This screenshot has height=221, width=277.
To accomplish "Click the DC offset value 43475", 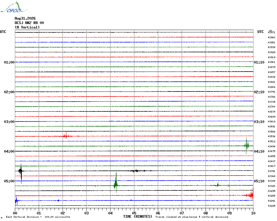I will tap(272, 151).
